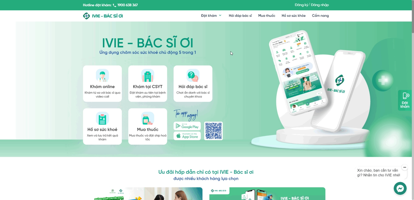The width and height of the screenshot is (414, 200).
Task: Click the large IVIE - BÁC SĨ ƠI headline
Action: (148, 43)
